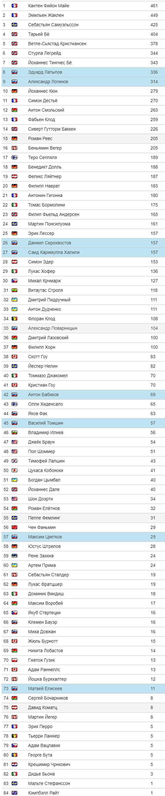Image resolution: width=165 pixels, height=796 pixels.
Task: Click the Finnish flag beside Теро Сеппяля
Action: [x=14, y=157]
